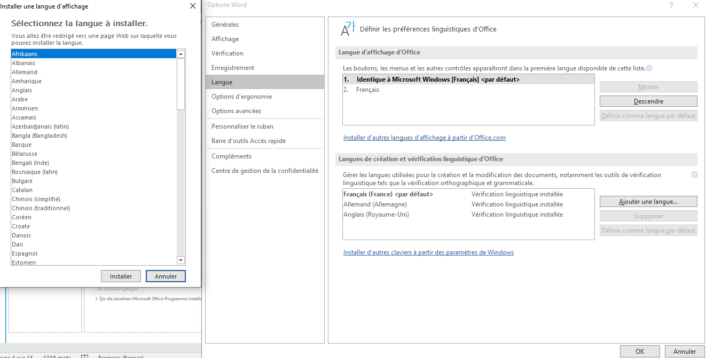This screenshot has height=358, width=706.
Task: Open Centre de gestion de la confidentialité
Action: pos(264,171)
